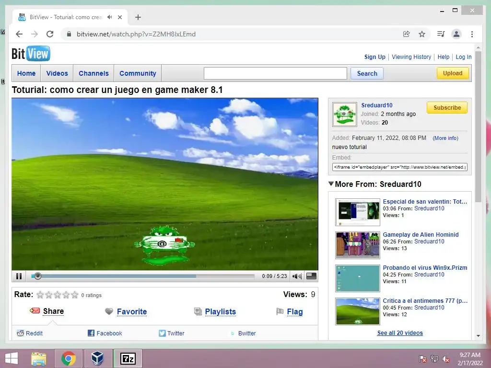
Task: Open Chrome three-dot menu
Action: tap(472, 34)
